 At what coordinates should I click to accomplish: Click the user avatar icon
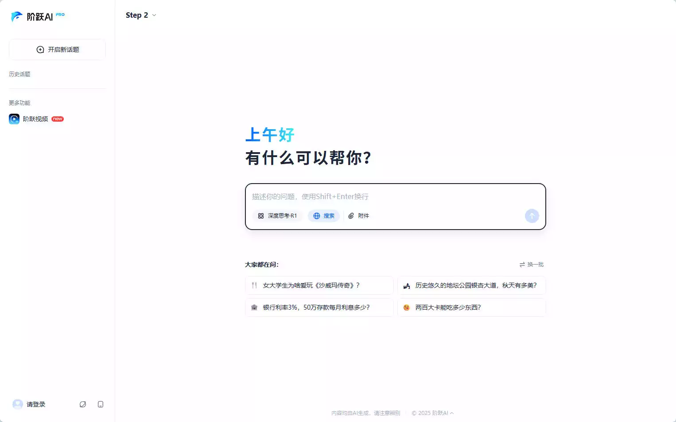(x=18, y=404)
